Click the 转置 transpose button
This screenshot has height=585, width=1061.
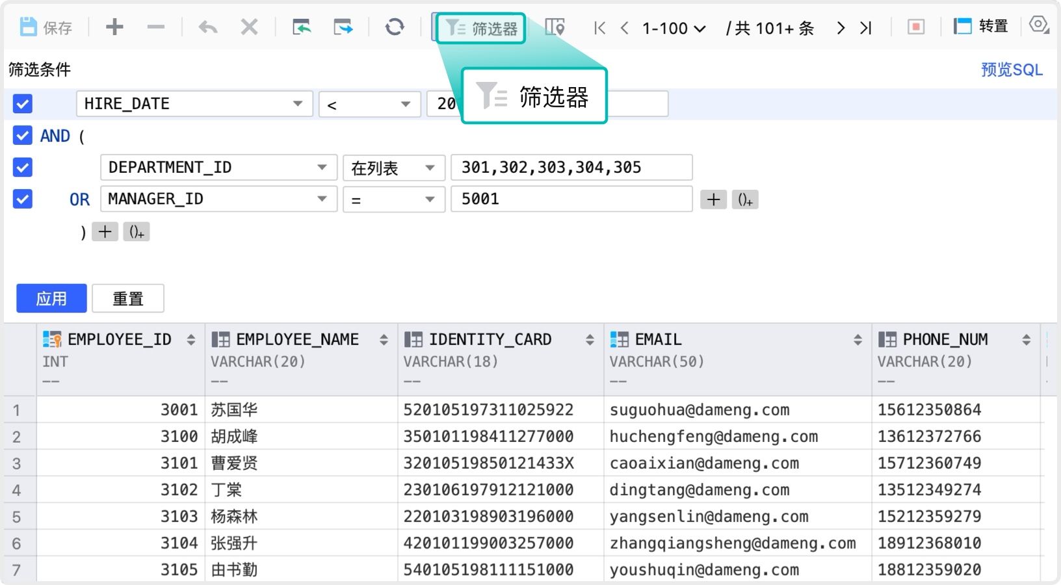[x=980, y=27]
